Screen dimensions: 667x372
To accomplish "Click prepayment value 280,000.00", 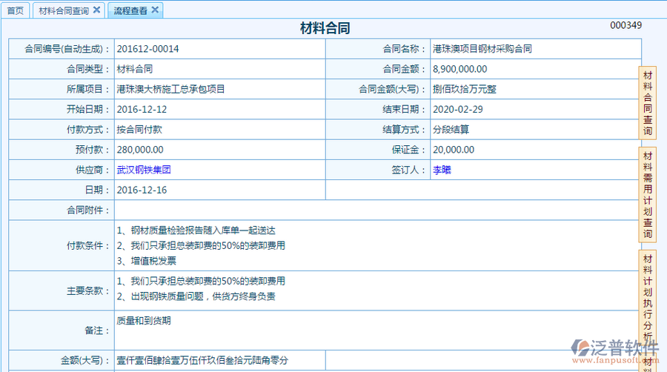I will tap(140, 150).
